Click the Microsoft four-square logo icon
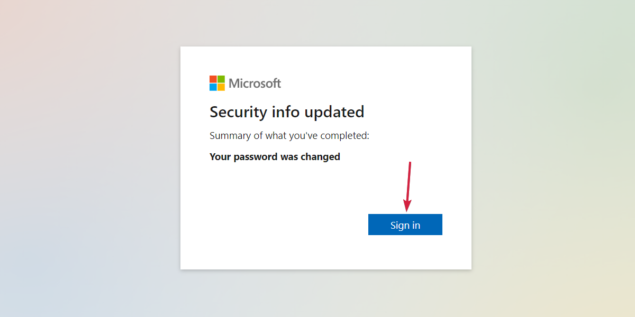Image resolution: width=635 pixels, height=317 pixels. tap(217, 83)
